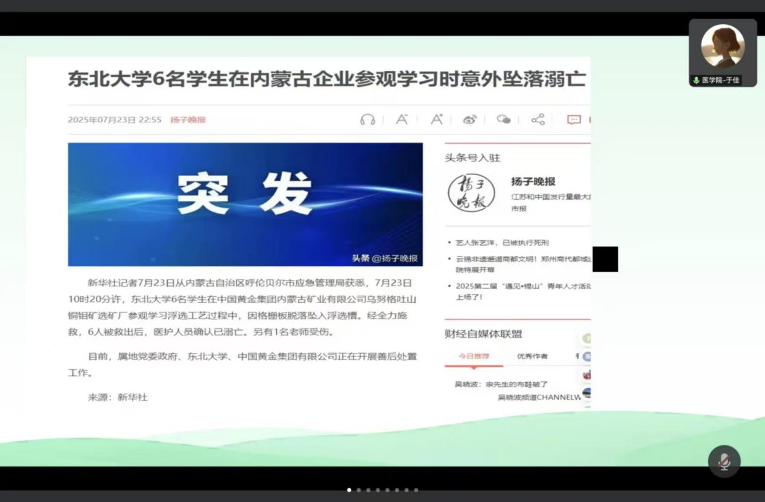Open the 扬子晚报 source link near date
Viewport: 765px width, 502px height.
point(188,119)
